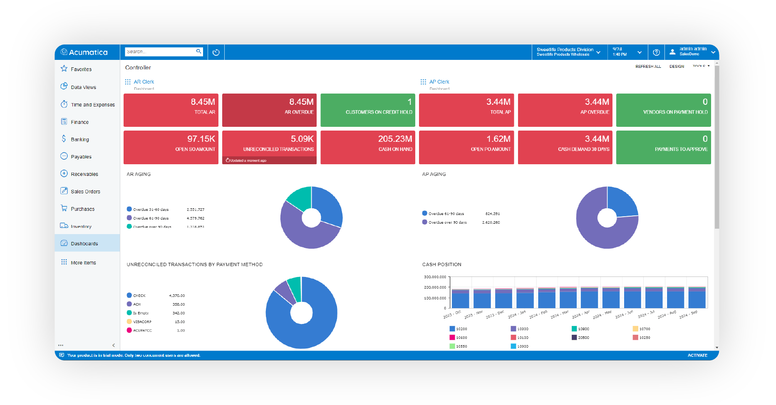Click the AR Clerk grid icon
Screen dimensions: 776x405
pos(128,82)
